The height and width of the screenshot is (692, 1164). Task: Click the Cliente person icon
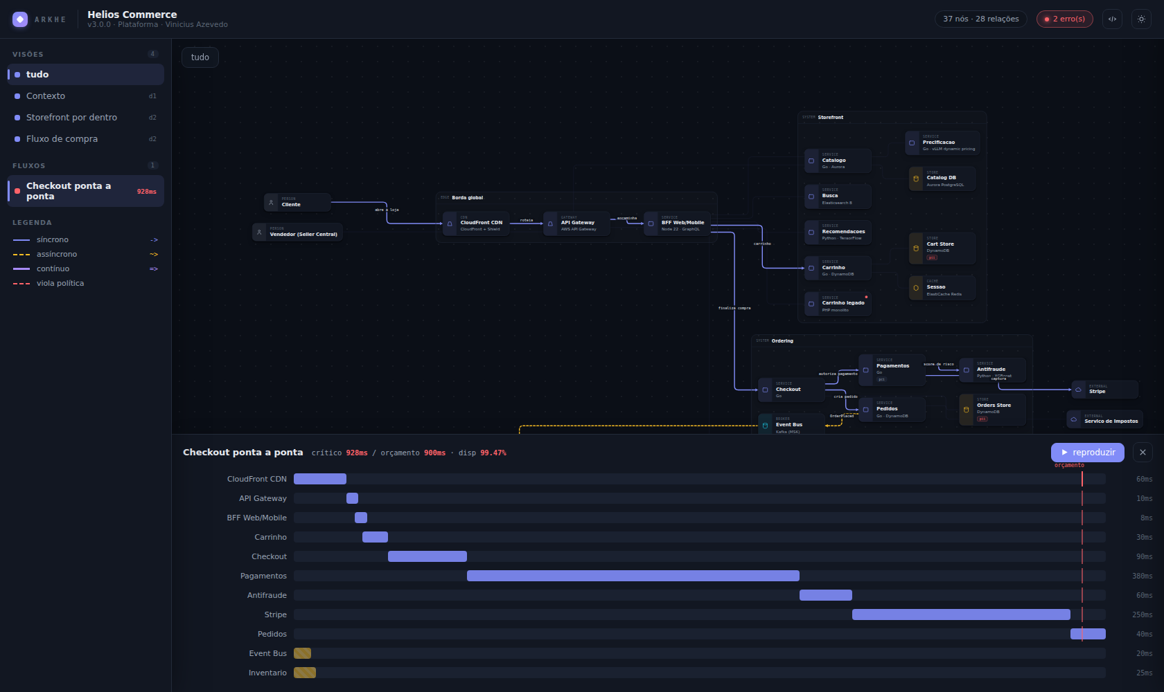pos(271,202)
